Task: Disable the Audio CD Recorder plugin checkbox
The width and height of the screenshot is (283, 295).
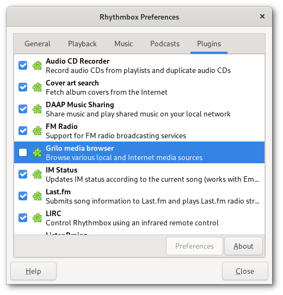Action: tap(23, 65)
